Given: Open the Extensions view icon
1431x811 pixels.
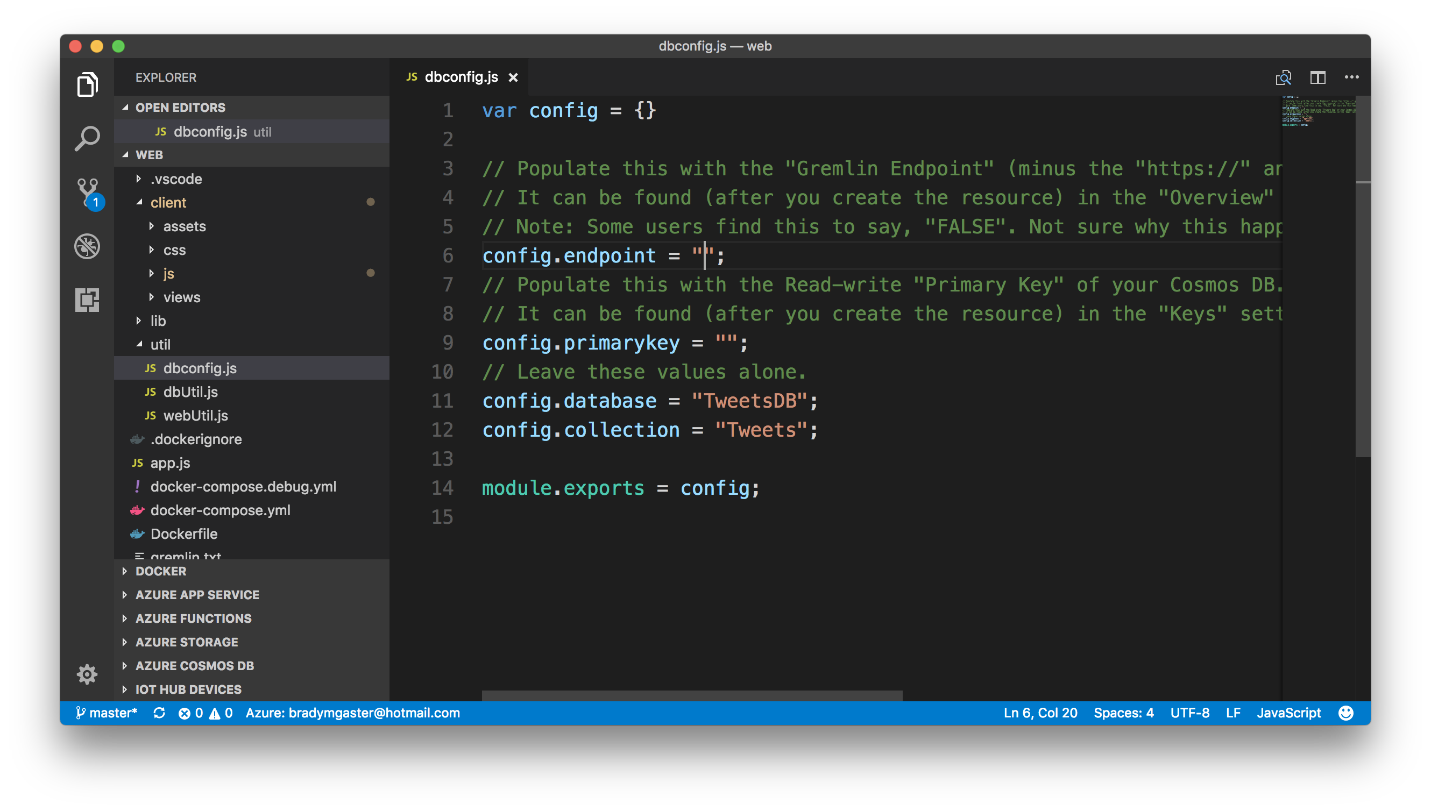Looking at the screenshot, I should click(87, 300).
